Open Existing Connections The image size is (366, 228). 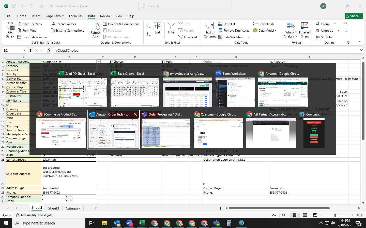pyautogui.click(x=67, y=30)
